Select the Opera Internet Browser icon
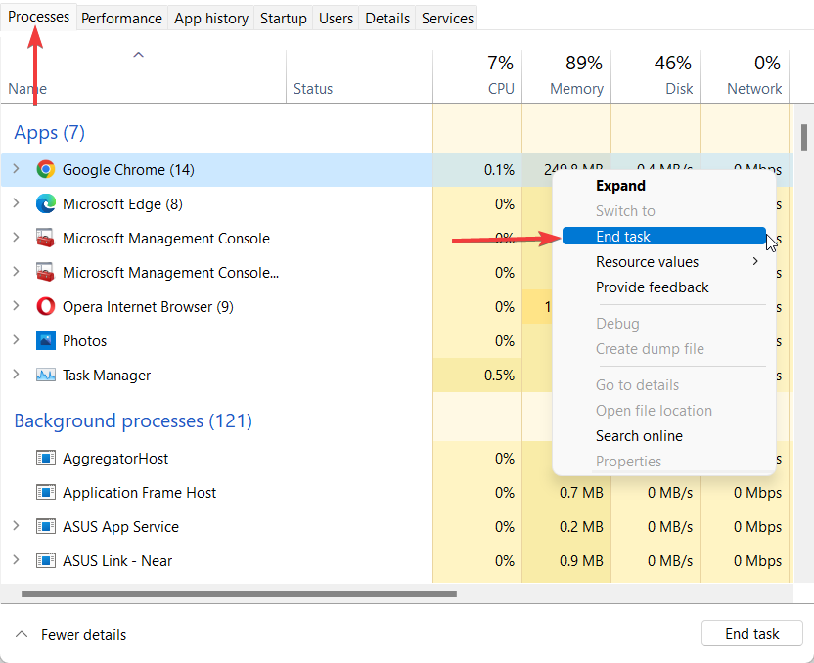The image size is (814, 663). pos(45,306)
